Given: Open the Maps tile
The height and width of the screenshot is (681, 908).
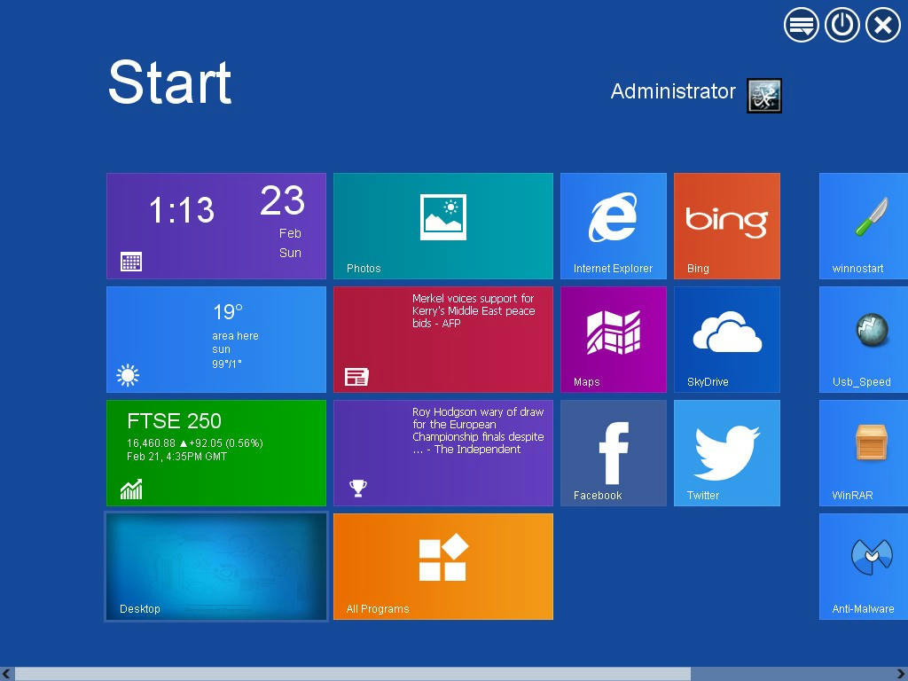Looking at the screenshot, I should [x=614, y=340].
